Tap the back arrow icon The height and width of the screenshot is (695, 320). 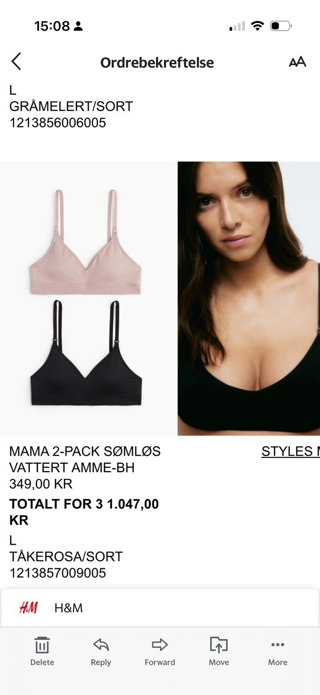16,62
